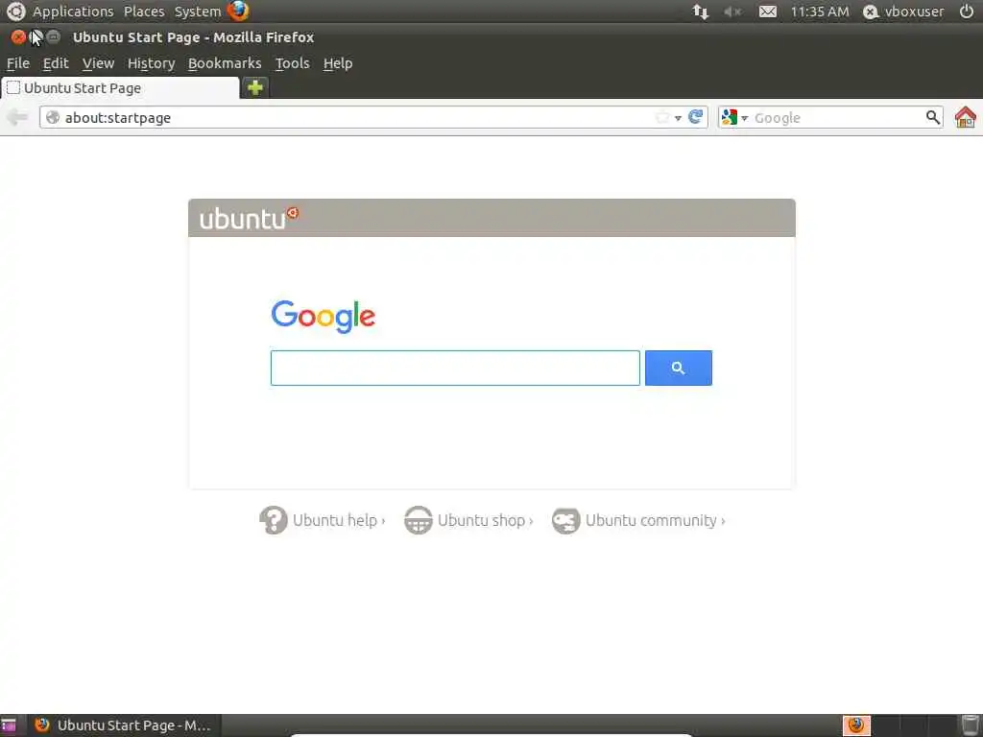Open Firefox File menu
The height and width of the screenshot is (737, 983).
coord(17,63)
